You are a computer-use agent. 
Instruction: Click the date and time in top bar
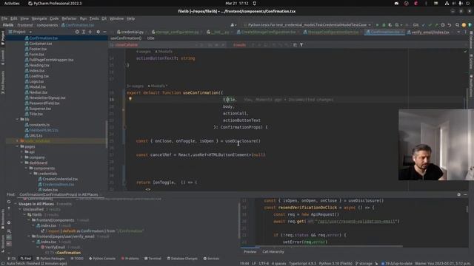[237, 3]
